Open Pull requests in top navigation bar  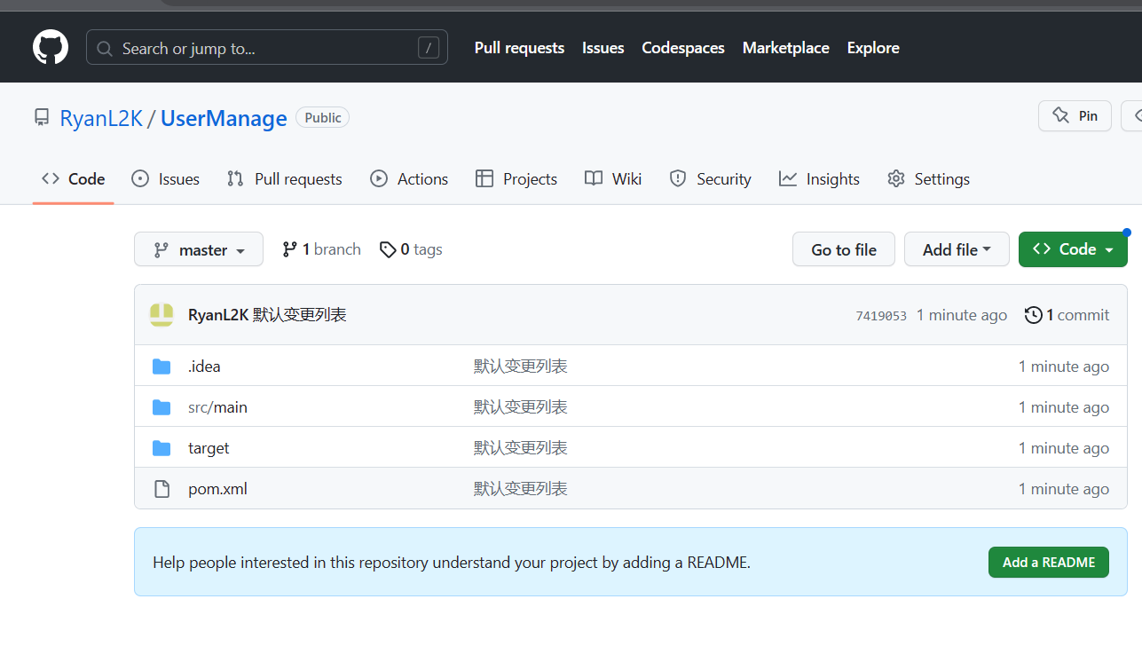tap(519, 48)
